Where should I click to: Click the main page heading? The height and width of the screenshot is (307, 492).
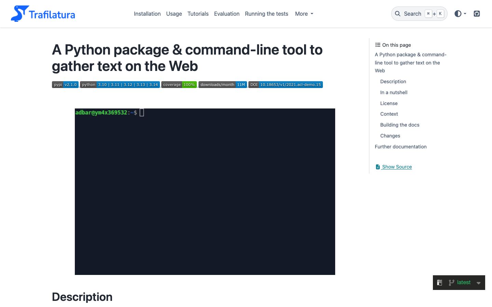187,58
